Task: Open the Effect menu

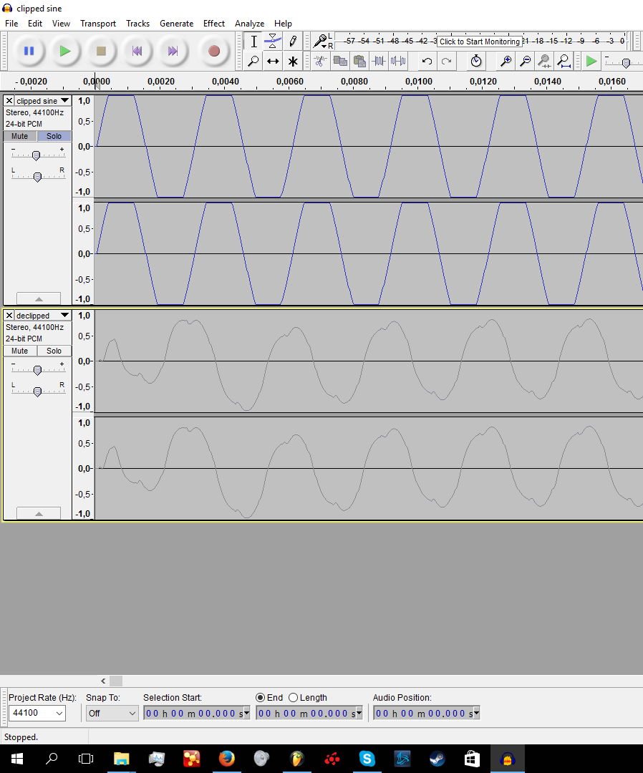Action: point(214,23)
